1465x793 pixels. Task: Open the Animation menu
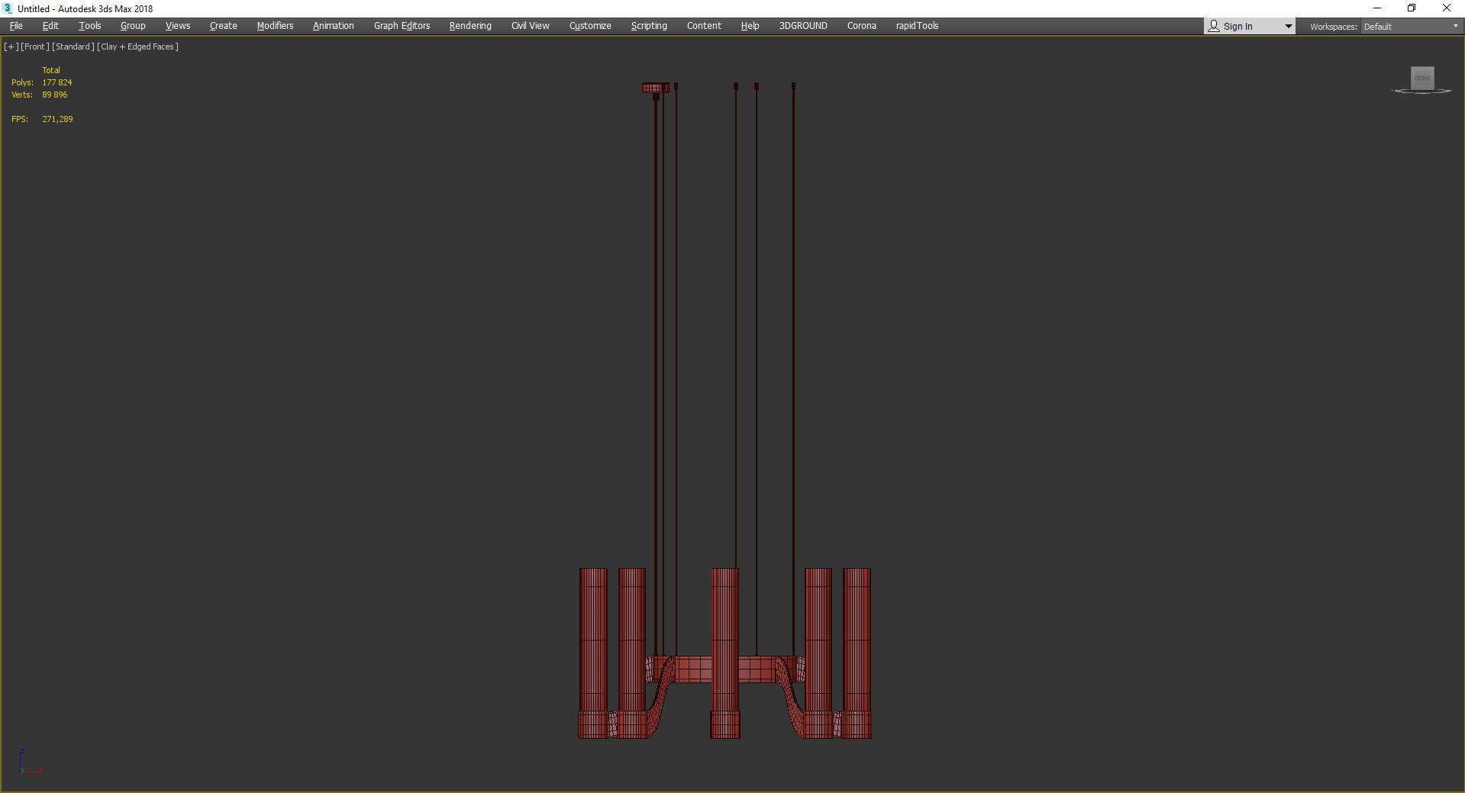[x=333, y=26]
